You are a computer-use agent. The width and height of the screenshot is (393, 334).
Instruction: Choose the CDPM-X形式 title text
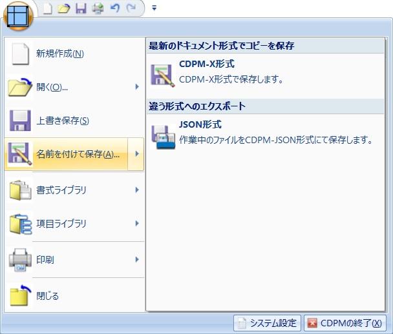tap(207, 64)
